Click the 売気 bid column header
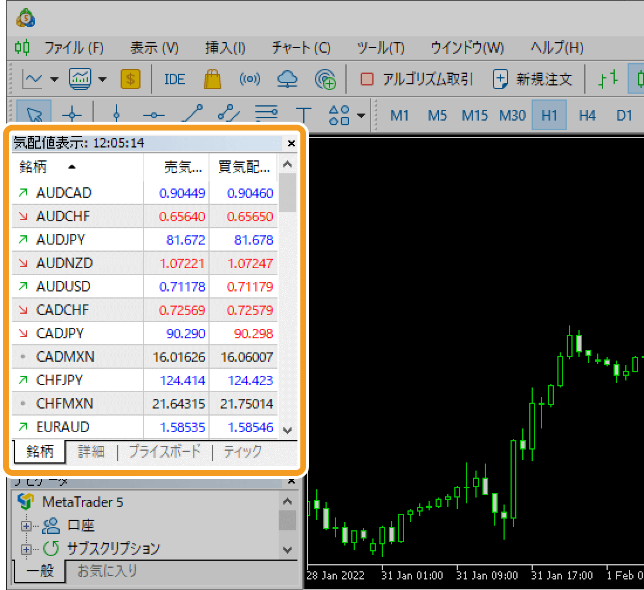Image resolution: width=644 pixels, height=590 pixels. click(x=176, y=167)
